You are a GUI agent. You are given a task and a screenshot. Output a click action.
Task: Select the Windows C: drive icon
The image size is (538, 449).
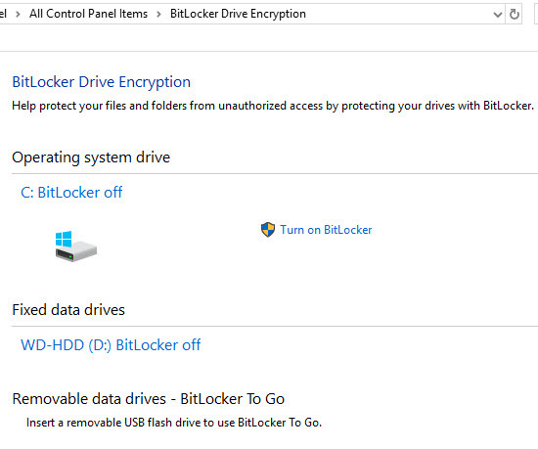coord(76,246)
